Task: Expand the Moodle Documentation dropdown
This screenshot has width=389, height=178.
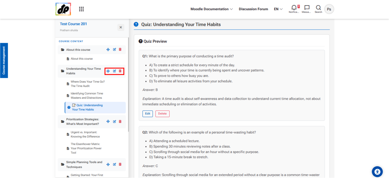Action: pyautogui.click(x=211, y=9)
